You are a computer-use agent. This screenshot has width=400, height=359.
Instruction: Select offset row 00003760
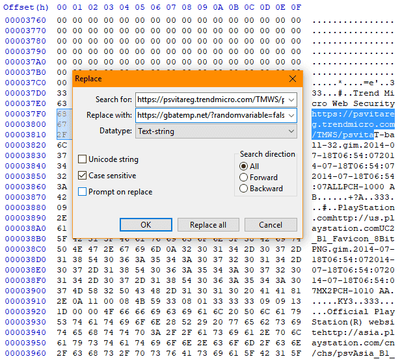point(25,20)
